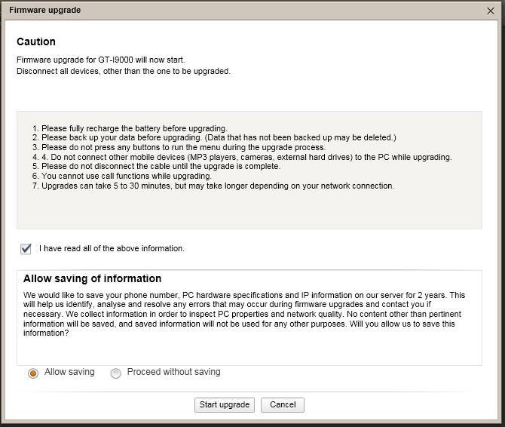This screenshot has width=505, height=427.
Task: Click the paragraph about saving your phone number
Action: [x=244, y=314]
